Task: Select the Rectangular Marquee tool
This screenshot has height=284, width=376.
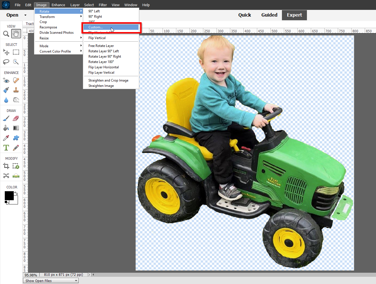Action: click(x=16, y=52)
